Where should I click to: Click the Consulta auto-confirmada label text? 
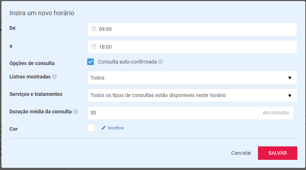[127, 62]
